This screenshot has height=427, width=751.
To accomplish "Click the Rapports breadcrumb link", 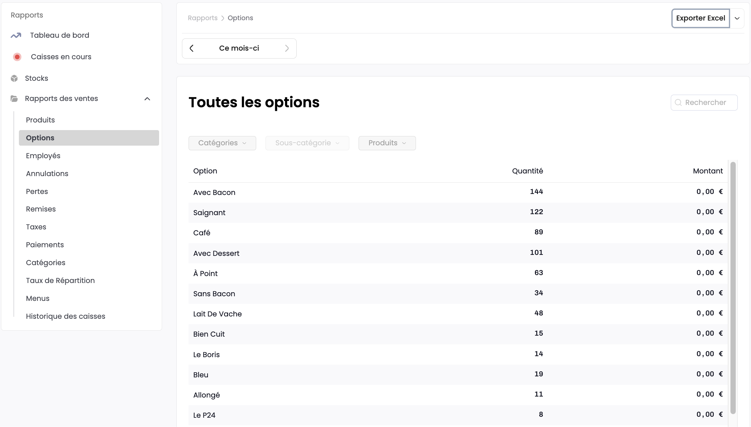I will point(202,18).
